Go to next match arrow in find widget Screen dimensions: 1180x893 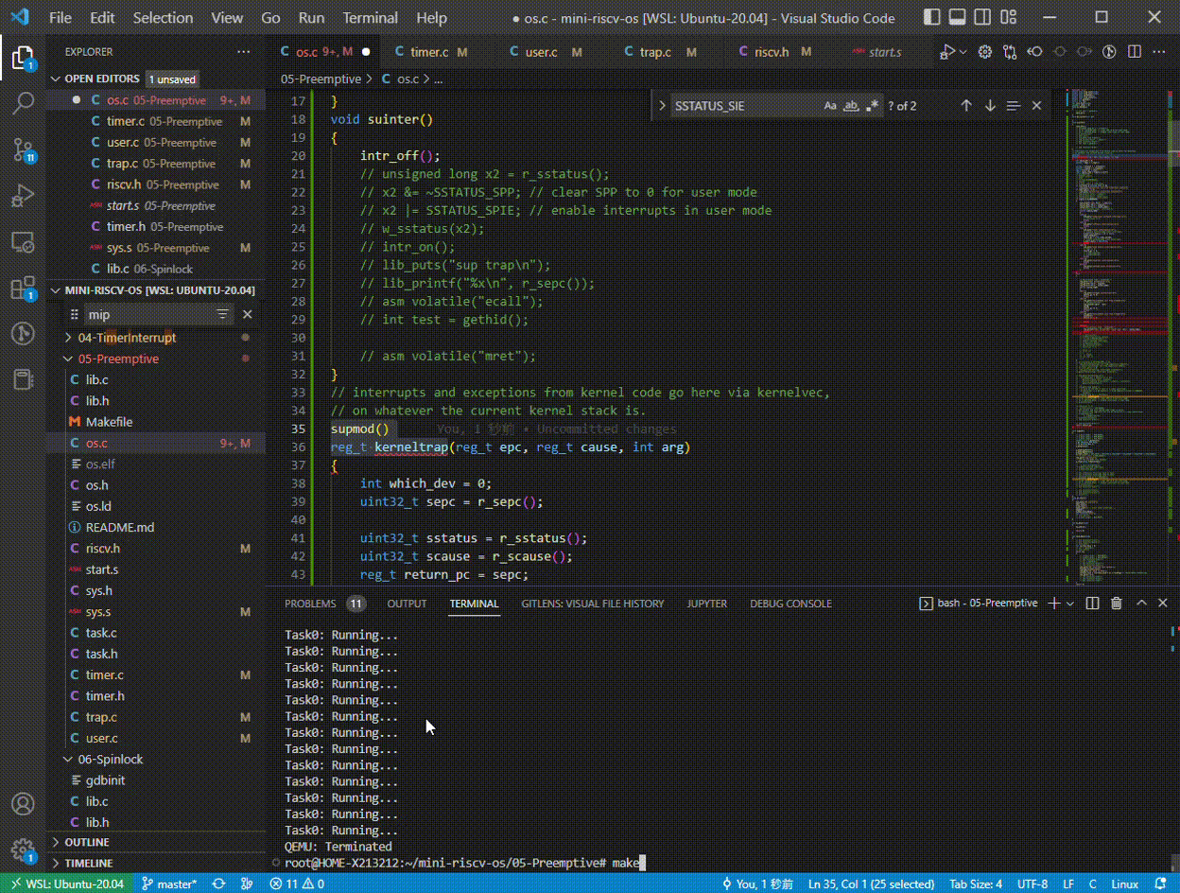pos(990,106)
